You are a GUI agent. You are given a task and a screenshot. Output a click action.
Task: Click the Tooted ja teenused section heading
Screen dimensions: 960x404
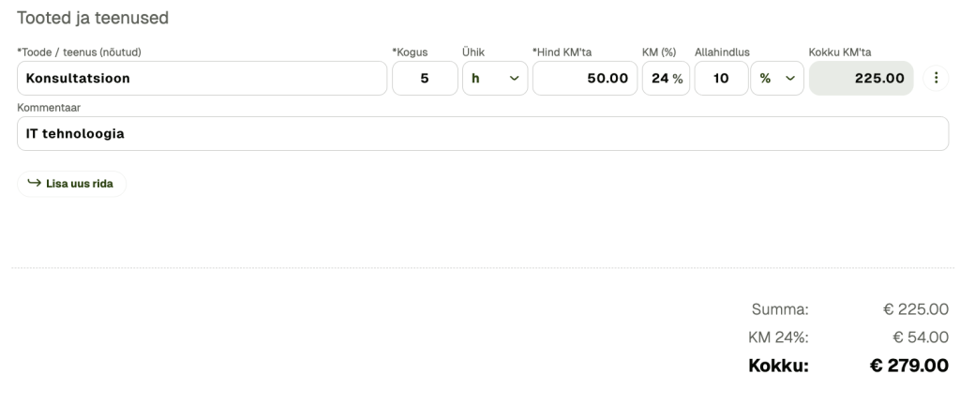(86, 18)
